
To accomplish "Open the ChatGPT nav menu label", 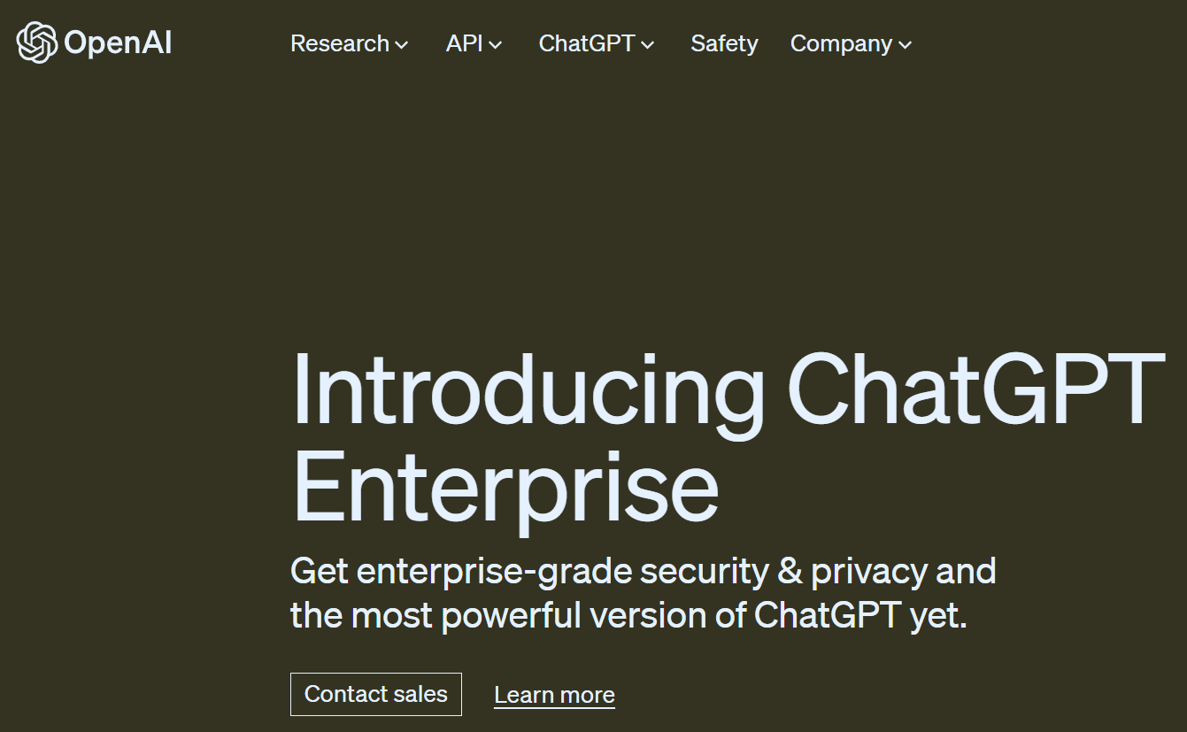I will [x=587, y=43].
